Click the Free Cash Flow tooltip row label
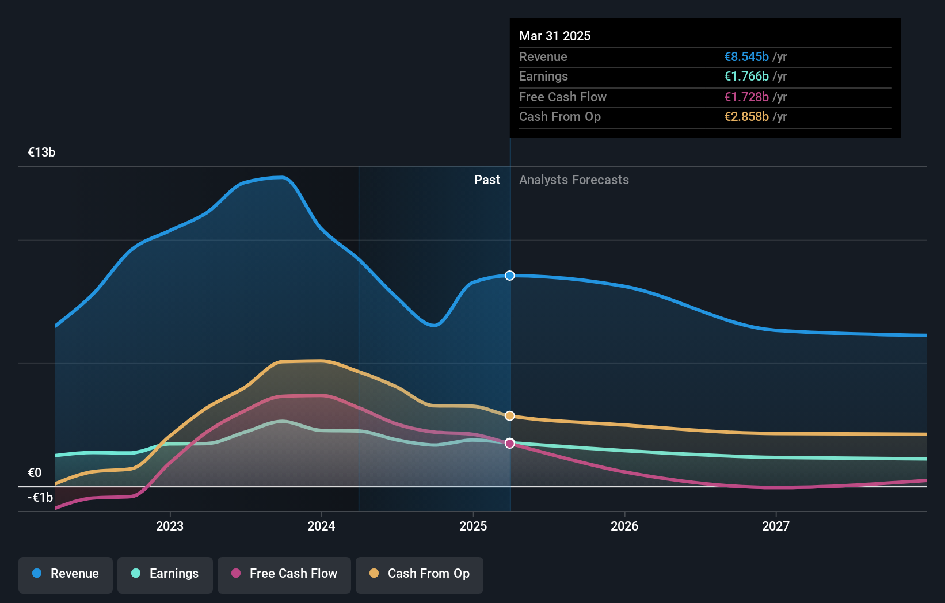945x603 pixels. [x=563, y=97]
